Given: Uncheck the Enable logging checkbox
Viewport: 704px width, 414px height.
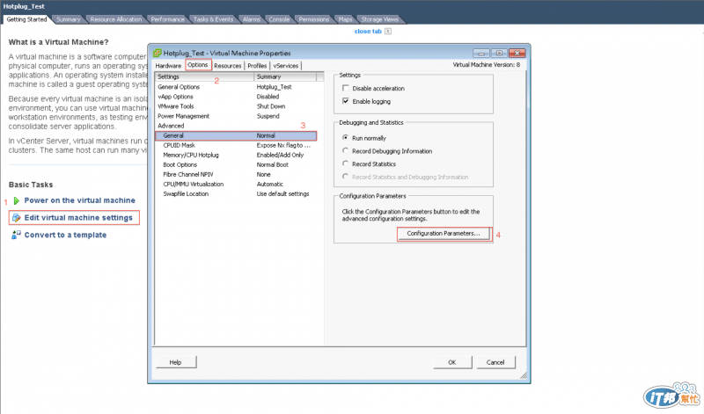Looking at the screenshot, I should (x=346, y=101).
